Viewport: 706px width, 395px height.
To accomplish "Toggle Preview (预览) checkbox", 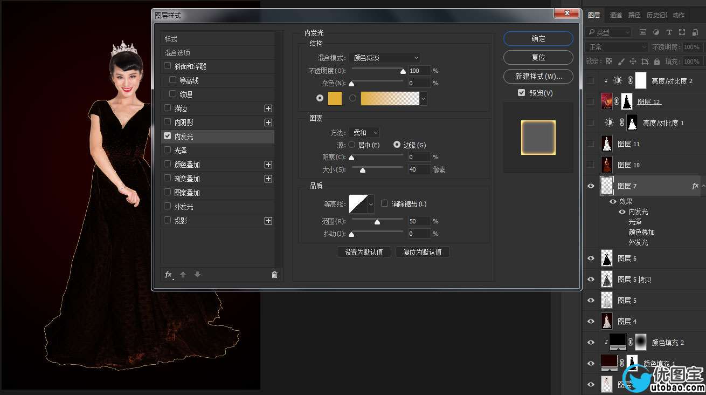I will [521, 93].
